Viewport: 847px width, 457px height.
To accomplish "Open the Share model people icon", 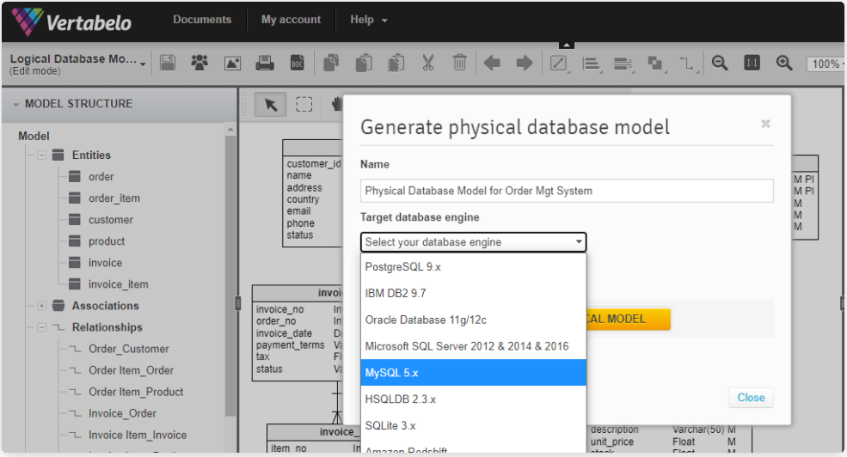I will [199, 63].
